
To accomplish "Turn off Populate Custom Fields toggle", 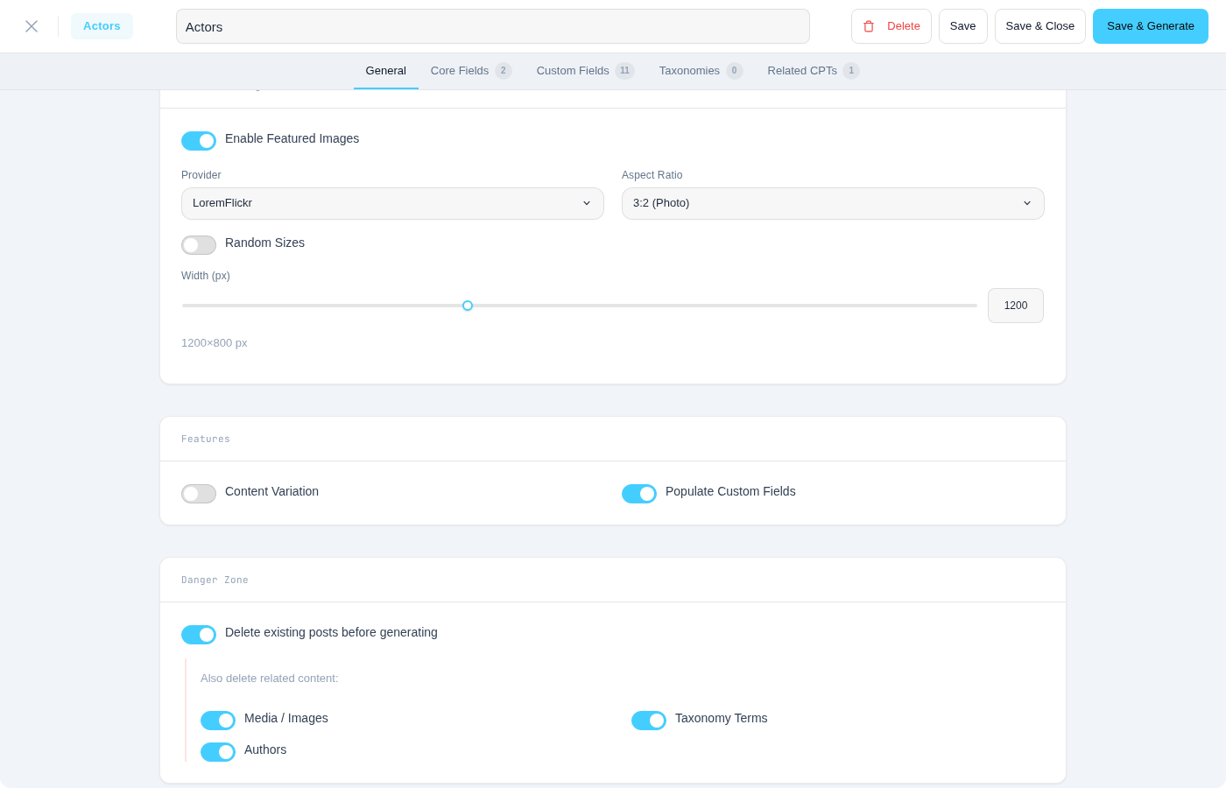I will click(639, 494).
